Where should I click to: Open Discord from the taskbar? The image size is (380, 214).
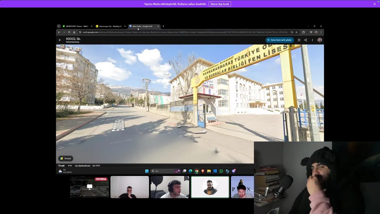click(x=234, y=171)
